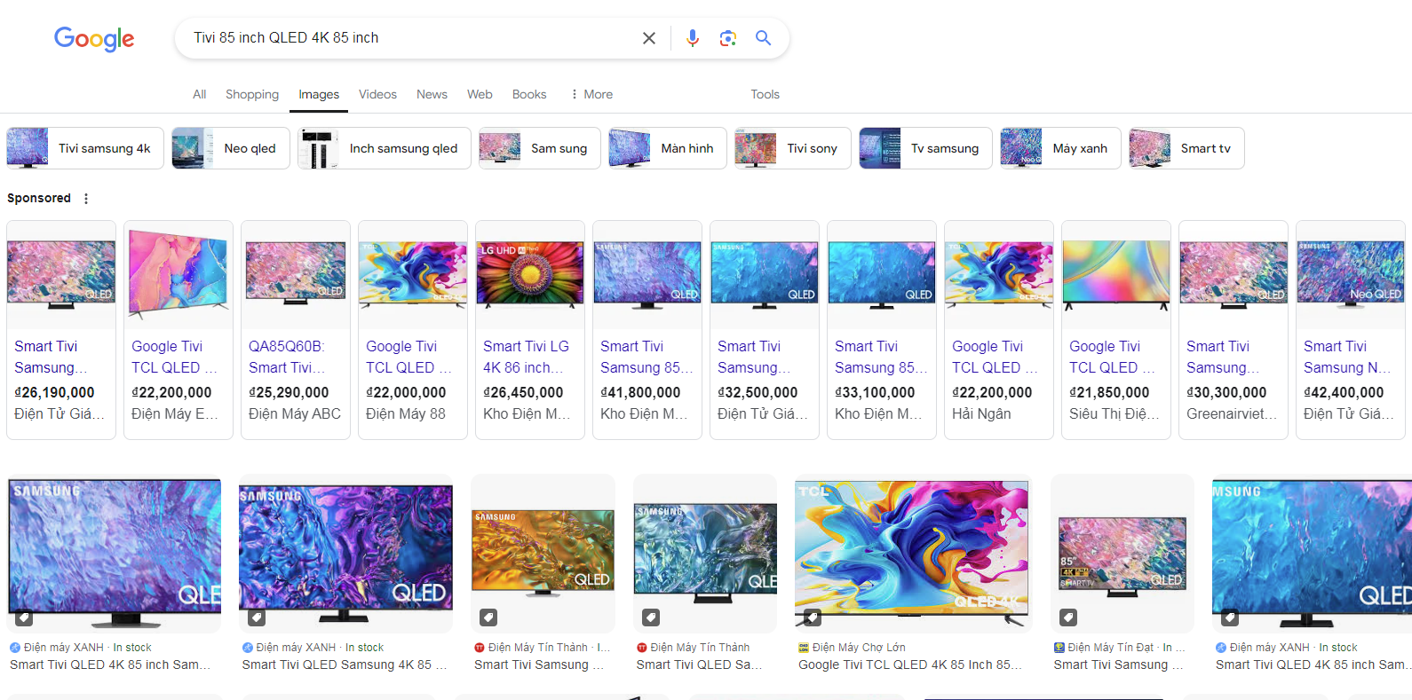
Task: Click ₫22,000,000 price text
Action: point(406,392)
